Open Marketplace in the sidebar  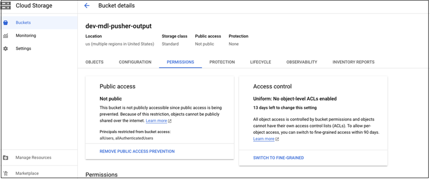click(x=39, y=174)
